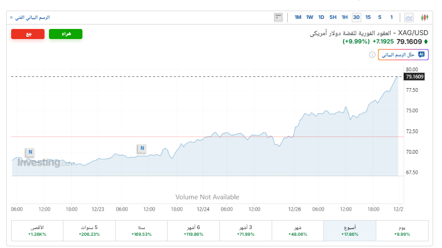This screenshot has width=442, height=248.
Task: Toggle the news display icon in toolbar
Action: click(278, 17)
